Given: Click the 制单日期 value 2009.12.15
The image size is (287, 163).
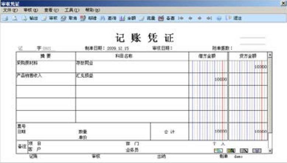Looking at the screenshot, I should [118, 48].
